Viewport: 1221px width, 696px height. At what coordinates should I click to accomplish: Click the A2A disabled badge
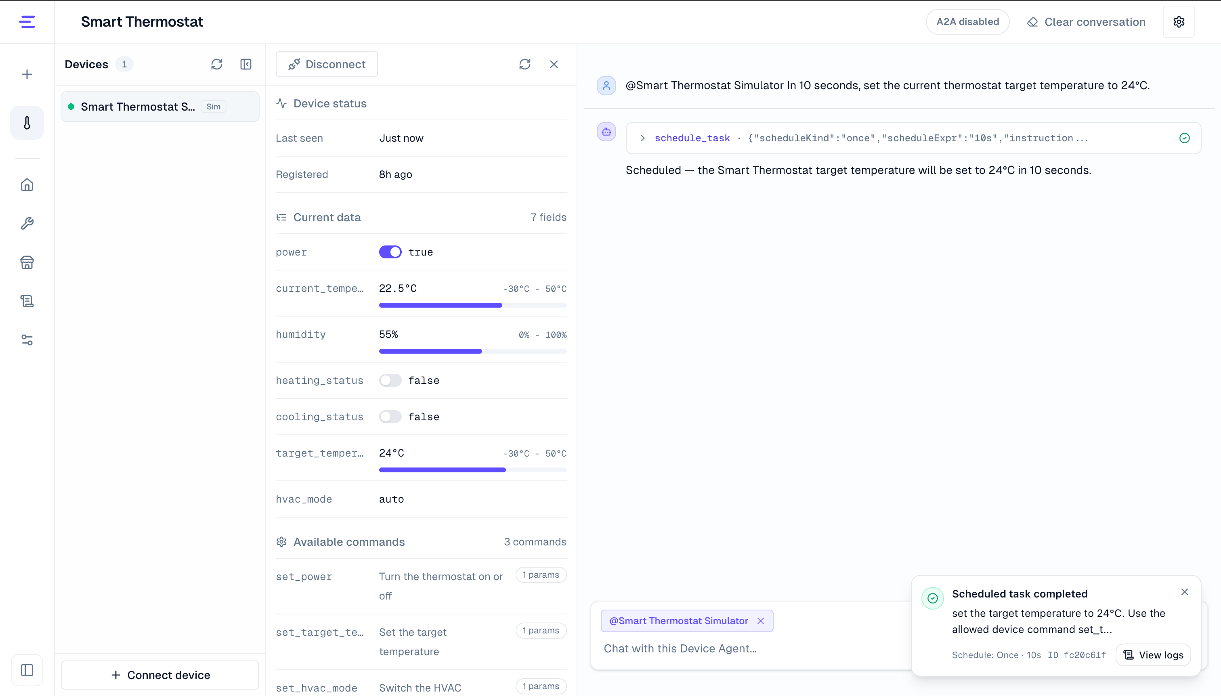967,21
